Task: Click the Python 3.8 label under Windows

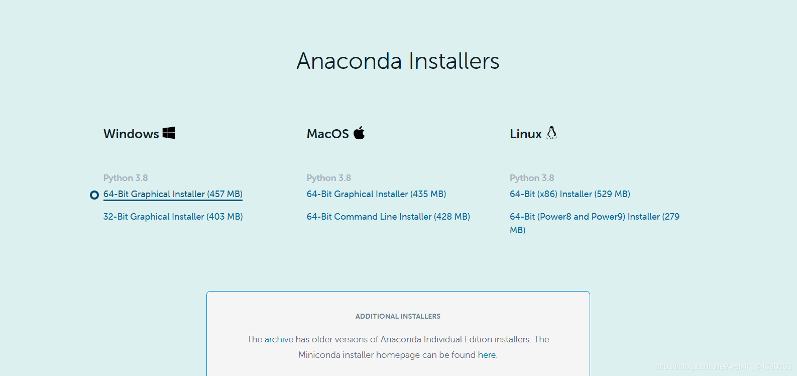Action: (x=126, y=177)
